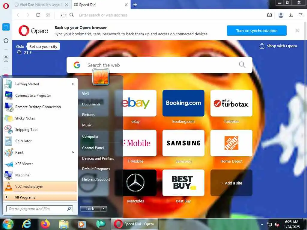Open Shop with Opera
307x230 pixels.
278,46
